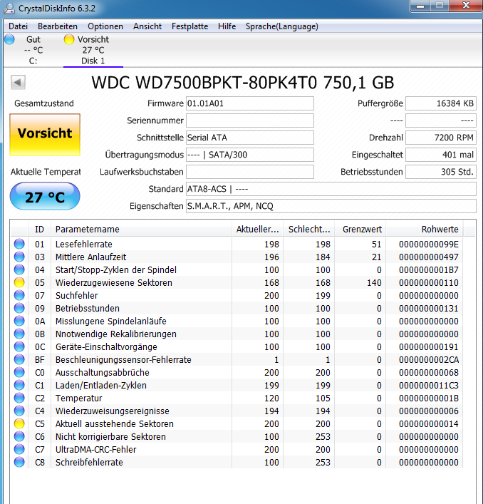Click the ID column header
This screenshot has width=483, height=504.
point(39,229)
